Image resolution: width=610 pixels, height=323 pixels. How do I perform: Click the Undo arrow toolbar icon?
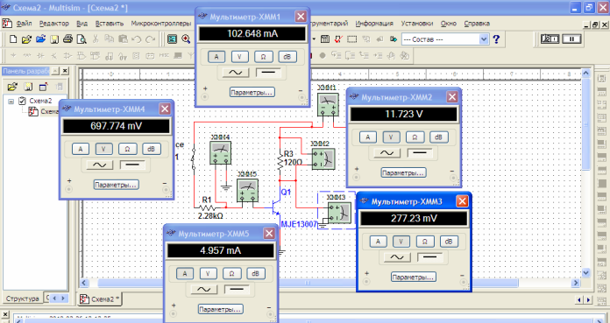coord(137,39)
